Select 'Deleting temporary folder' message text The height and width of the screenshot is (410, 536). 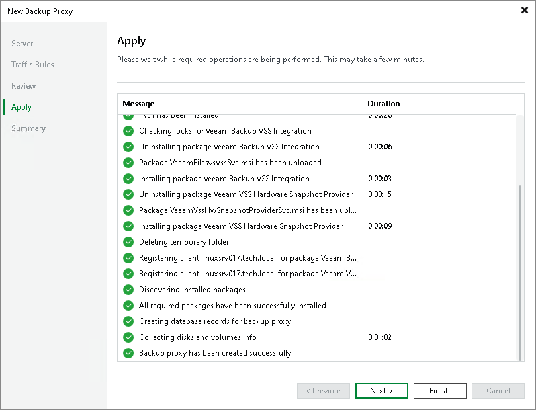[184, 242]
